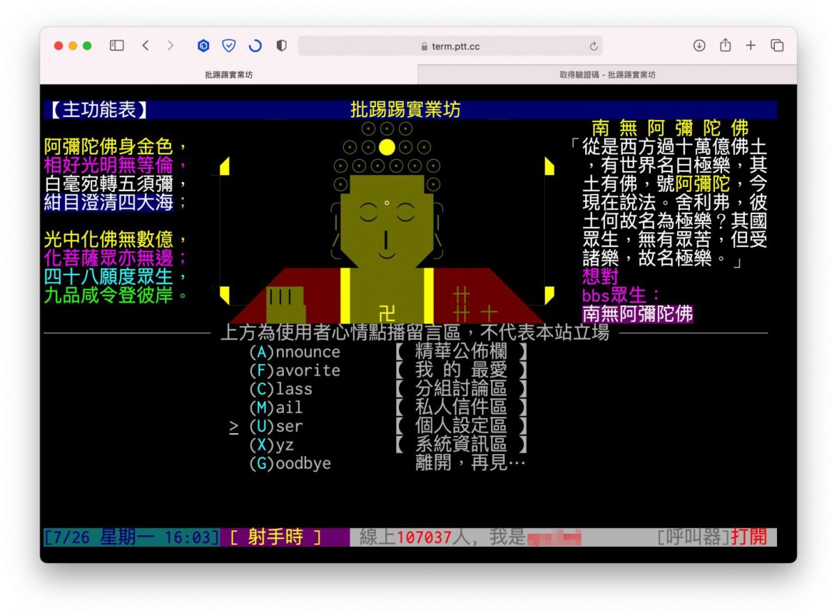Go forward to the next page

(x=170, y=45)
